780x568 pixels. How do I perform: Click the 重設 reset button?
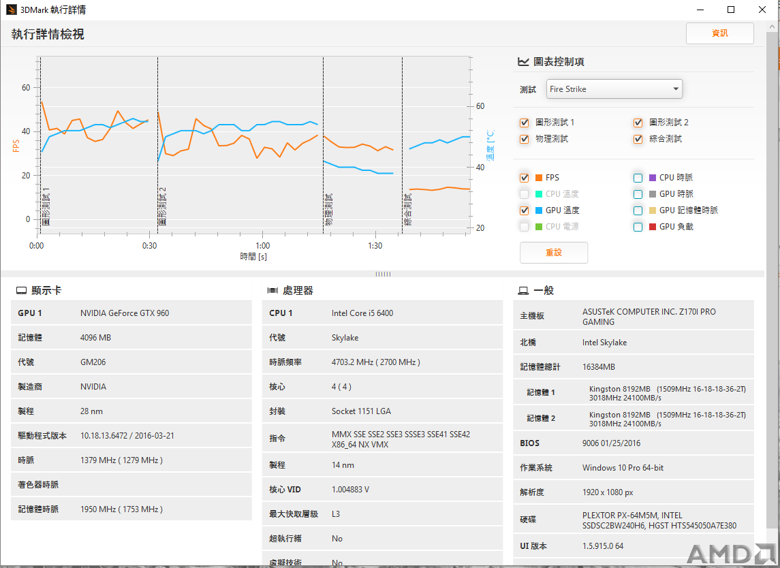tap(554, 253)
